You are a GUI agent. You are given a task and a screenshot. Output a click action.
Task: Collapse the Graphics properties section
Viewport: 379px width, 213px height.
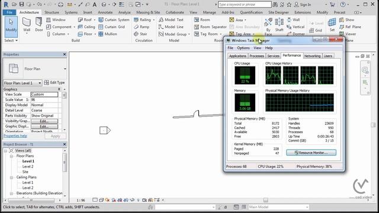click(x=59, y=89)
